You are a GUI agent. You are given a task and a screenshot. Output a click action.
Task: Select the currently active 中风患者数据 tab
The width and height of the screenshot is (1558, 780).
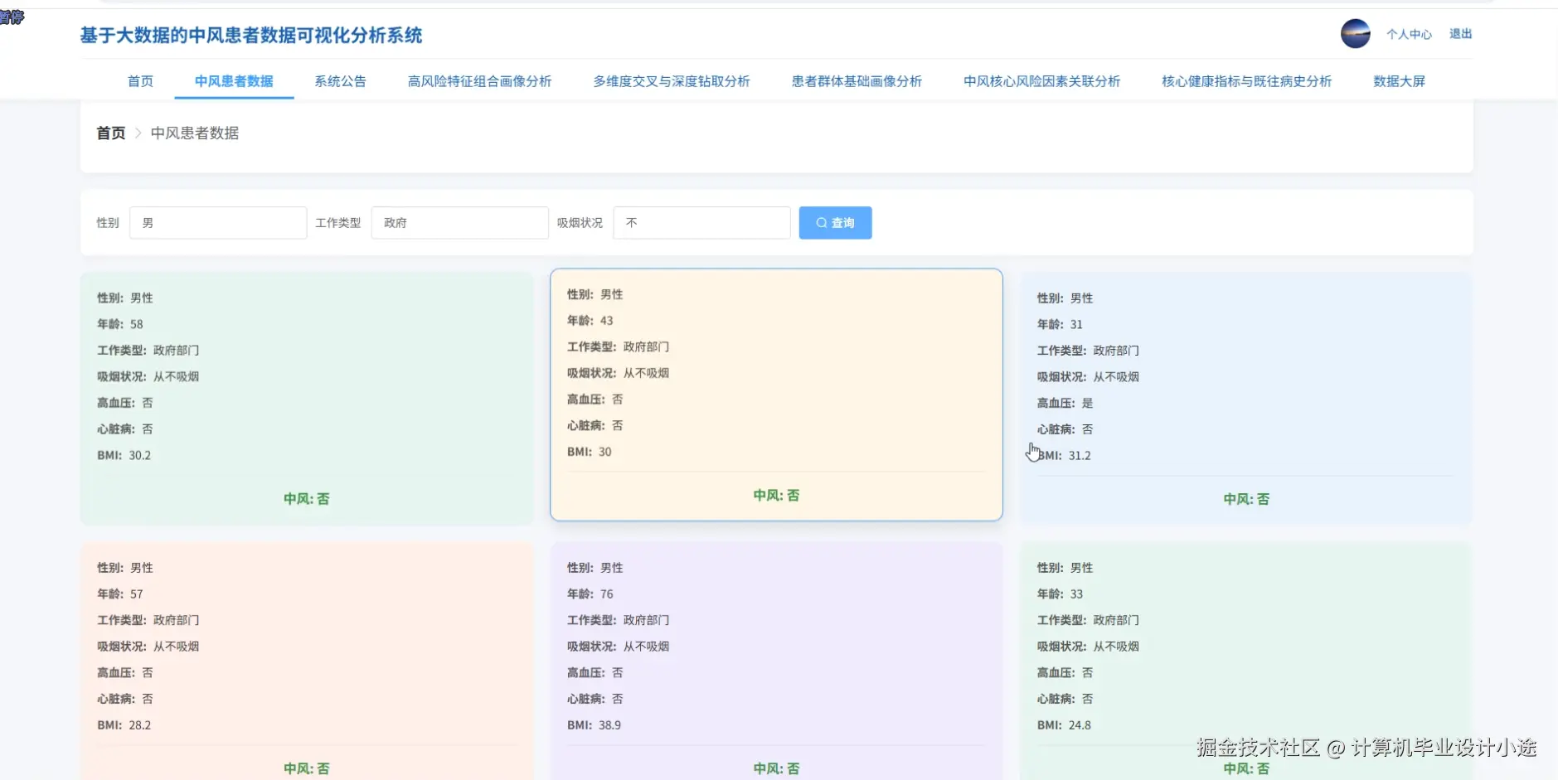tap(234, 80)
